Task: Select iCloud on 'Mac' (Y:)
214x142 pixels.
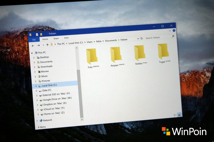Action: pyautogui.click(x=52, y=109)
